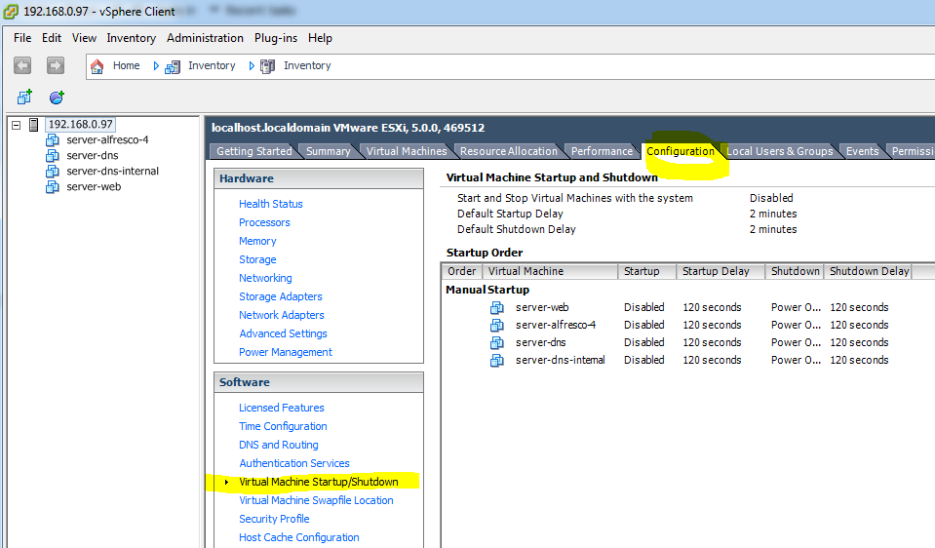
Task: Open the Edit menu
Action: 52,38
